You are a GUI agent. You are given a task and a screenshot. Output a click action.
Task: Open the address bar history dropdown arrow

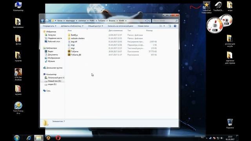[x=146, y=21]
